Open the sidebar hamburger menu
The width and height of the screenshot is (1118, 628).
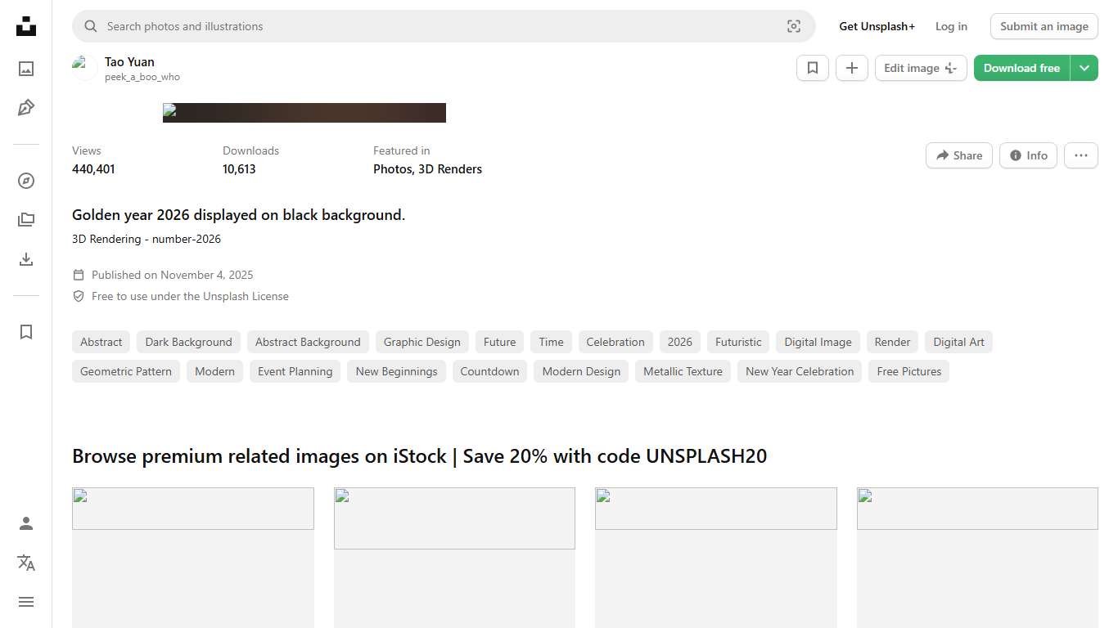pos(26,602)
